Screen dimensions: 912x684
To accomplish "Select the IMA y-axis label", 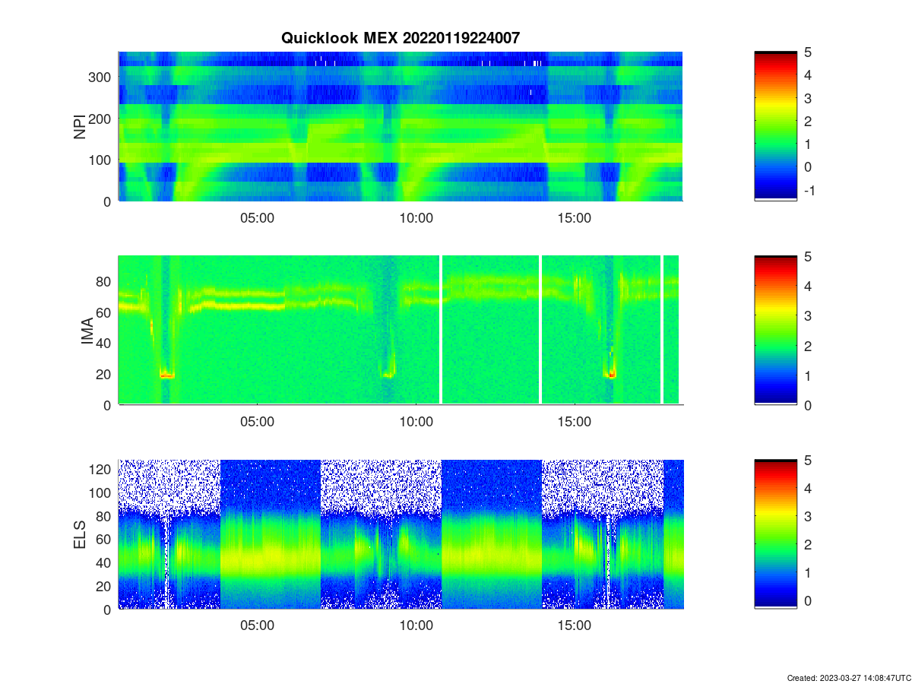I will click(x=87, y=331).
